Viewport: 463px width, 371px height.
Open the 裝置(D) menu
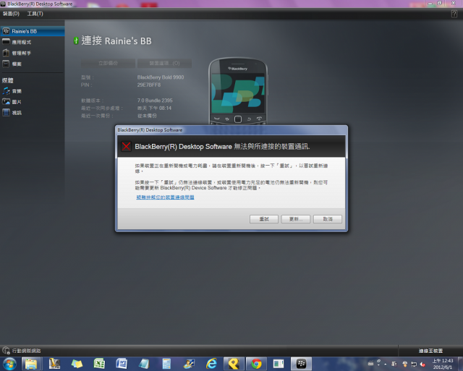12,14
